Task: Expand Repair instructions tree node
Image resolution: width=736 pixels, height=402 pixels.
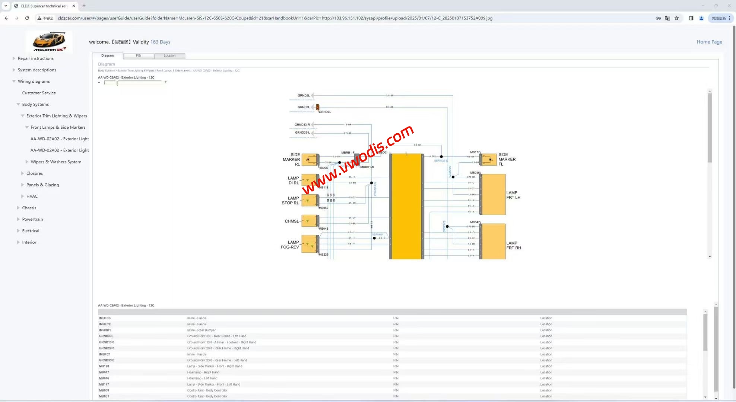Action: pyautogui.click(x=14, y=58)
